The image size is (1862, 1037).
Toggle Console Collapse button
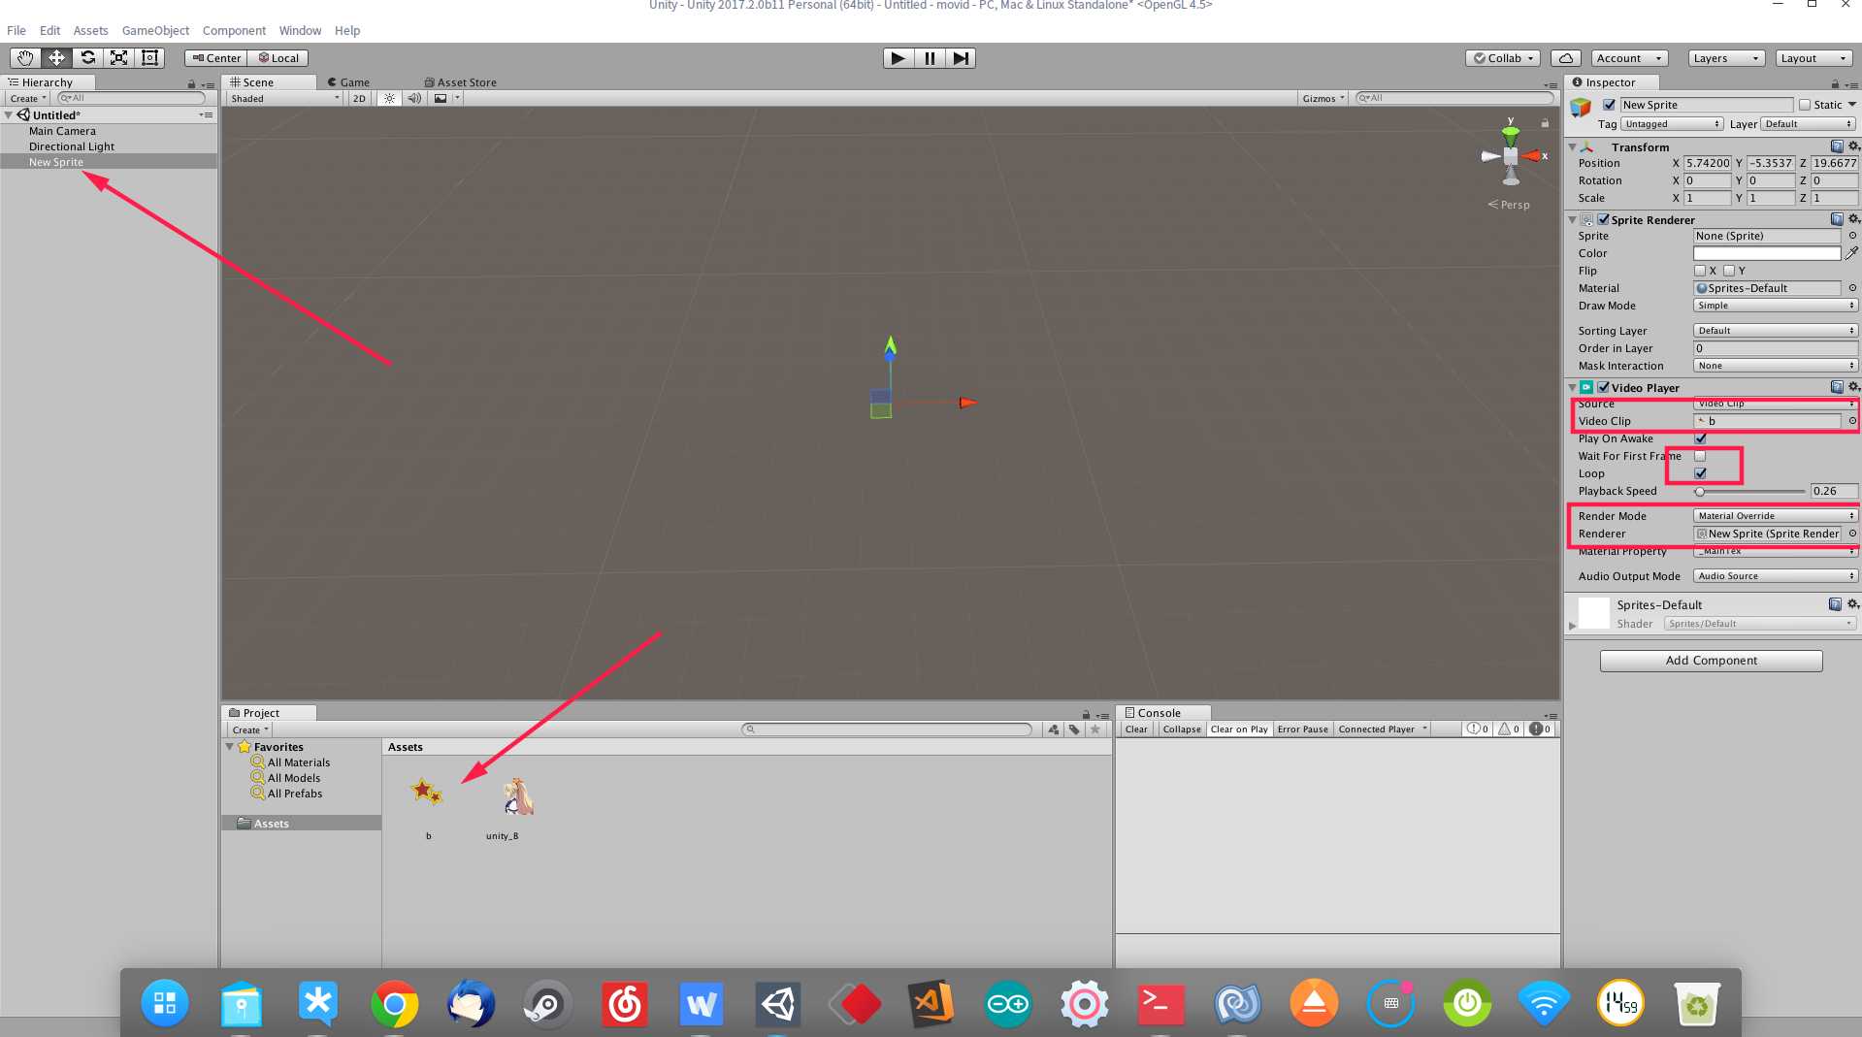click(x=1182, y=729)
